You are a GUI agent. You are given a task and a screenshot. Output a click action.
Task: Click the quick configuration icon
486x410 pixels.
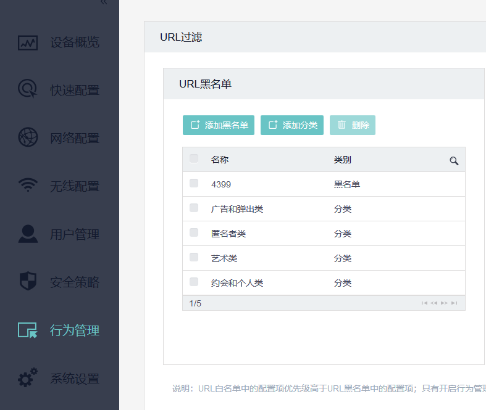pos(28,89)
